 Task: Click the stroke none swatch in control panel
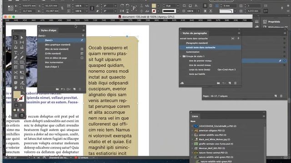tap(154, 11)
